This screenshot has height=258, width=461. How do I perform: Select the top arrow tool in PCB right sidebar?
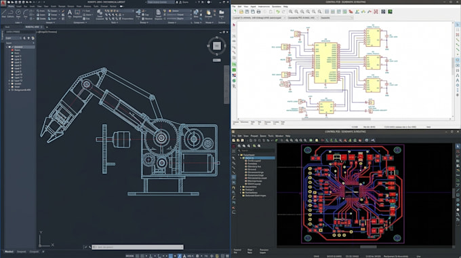(x=458, y=146)
